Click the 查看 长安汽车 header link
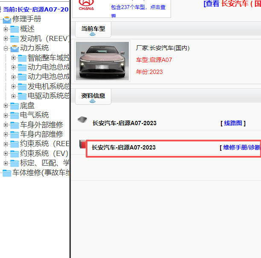 (232, 3)
